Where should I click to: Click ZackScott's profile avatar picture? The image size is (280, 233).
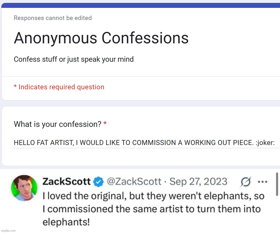[24, 188]
